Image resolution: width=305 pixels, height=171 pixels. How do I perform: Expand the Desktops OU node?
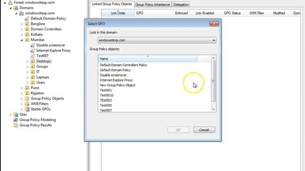click(x=28, y=61)
